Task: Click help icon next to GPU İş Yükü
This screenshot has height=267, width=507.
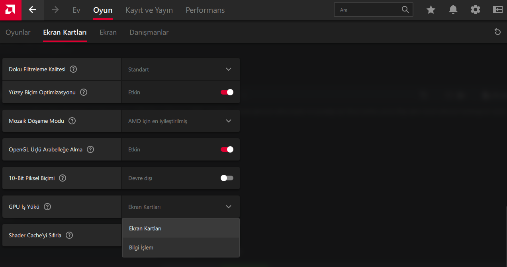Action: pyautogui.click(x=47, y=207)
